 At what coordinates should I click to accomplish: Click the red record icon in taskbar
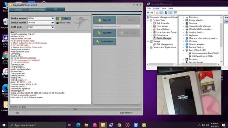(x=128, y=125)
